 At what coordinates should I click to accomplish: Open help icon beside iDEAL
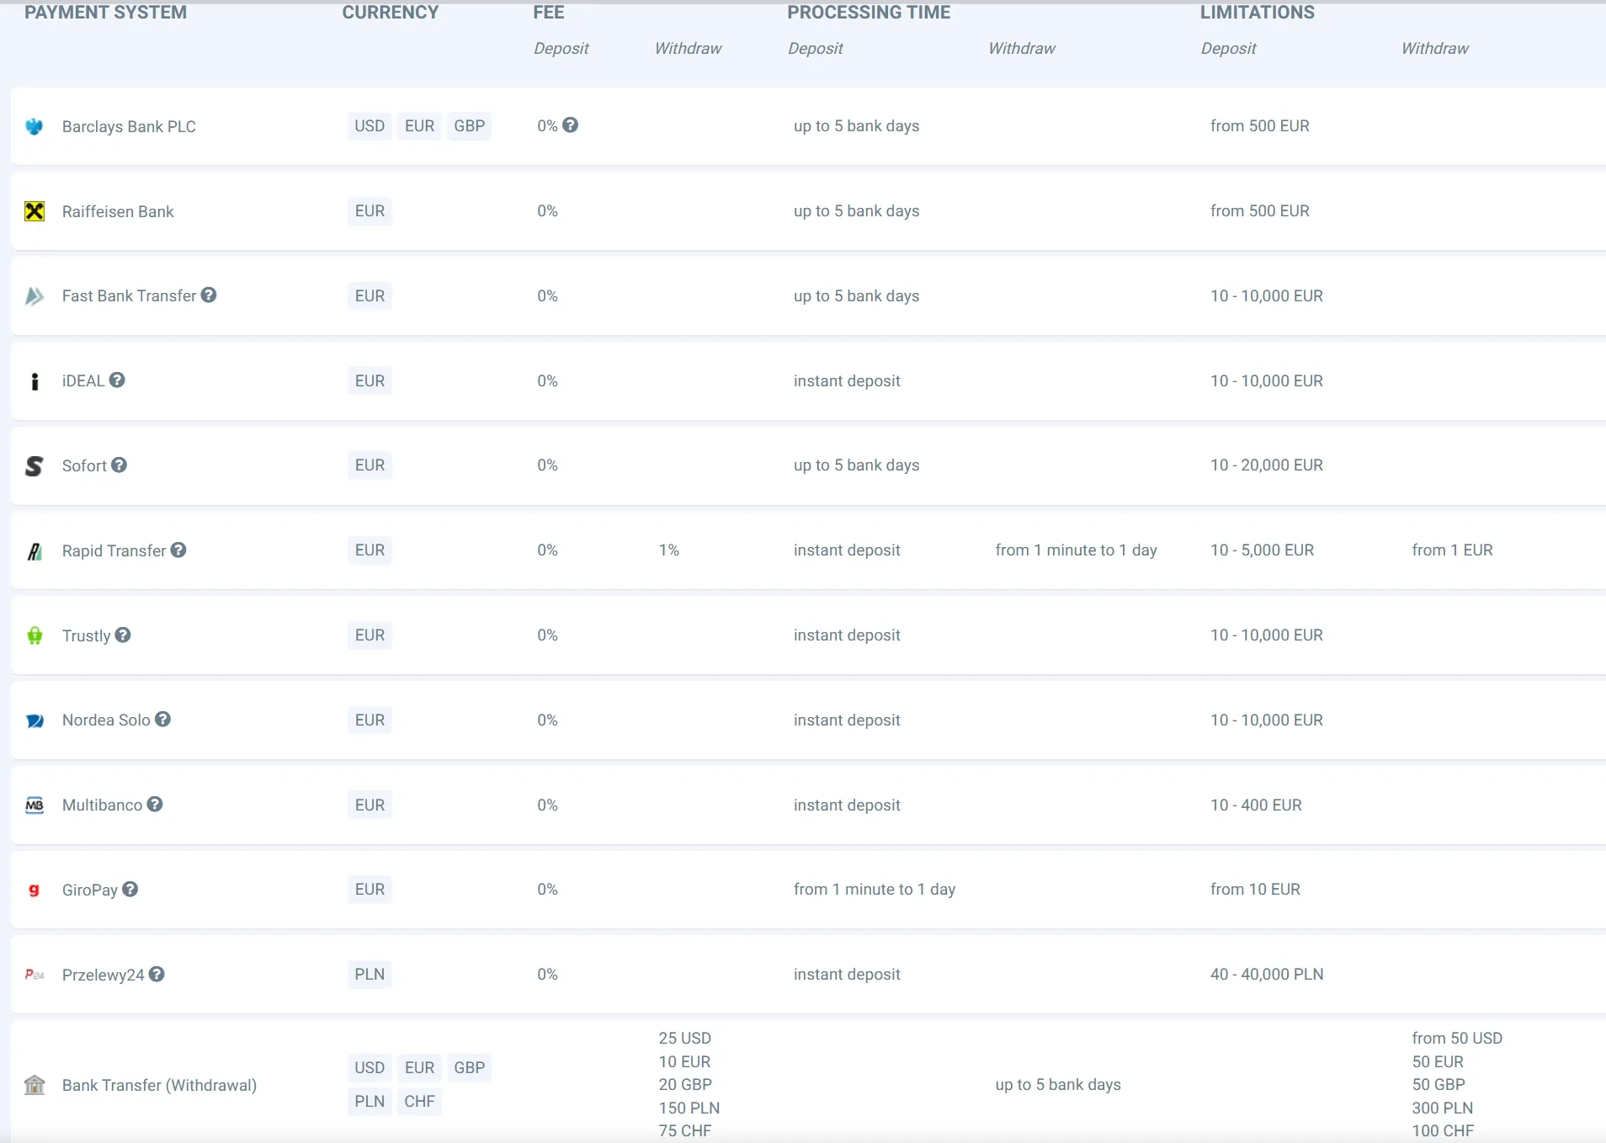(x=117, y=380)
